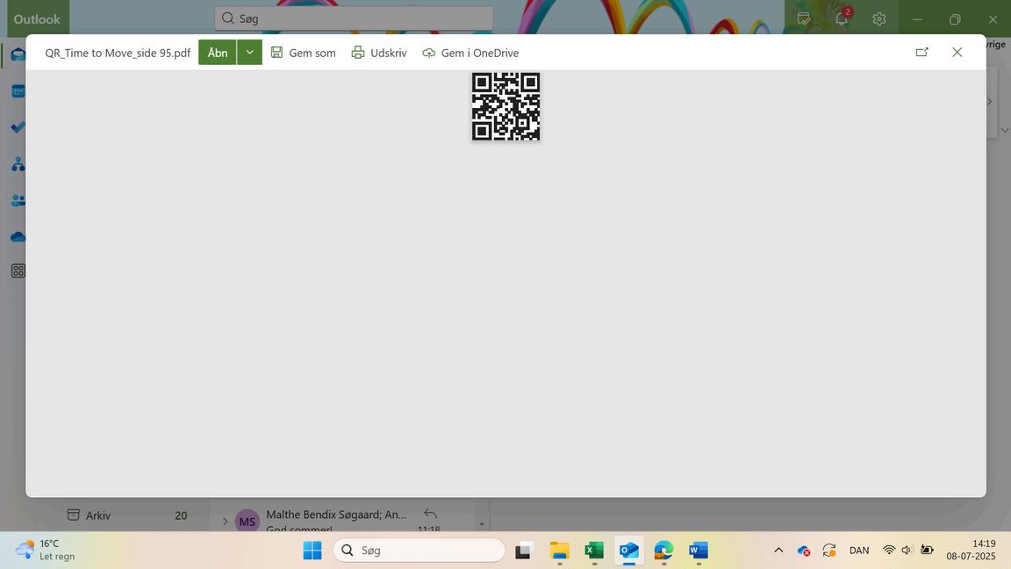Open the More apps grid icon
The height and width of the screenshot is (569, 1011).
pos(18,271)
